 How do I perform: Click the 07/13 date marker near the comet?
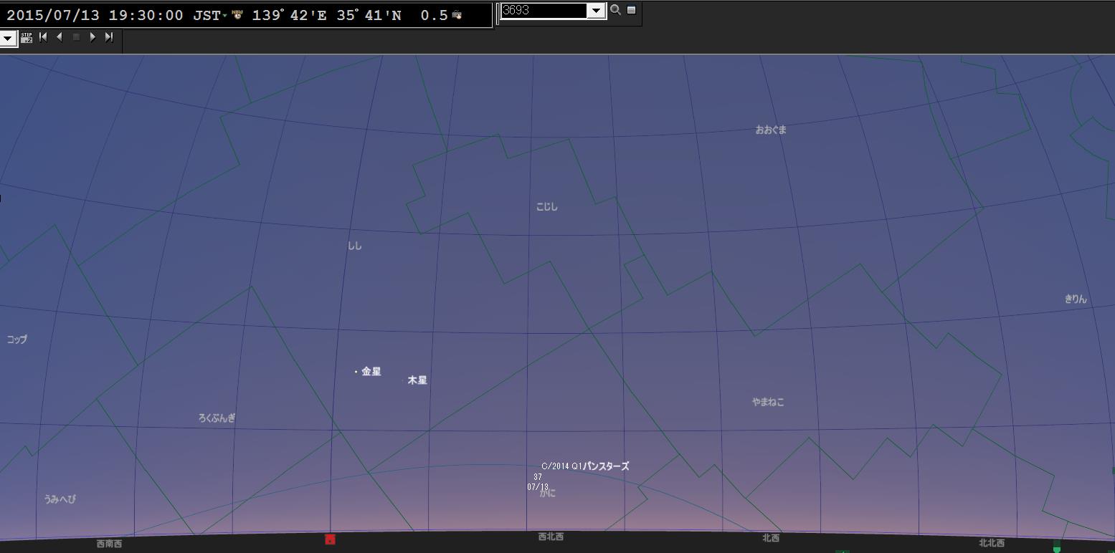tap(538, 487)
